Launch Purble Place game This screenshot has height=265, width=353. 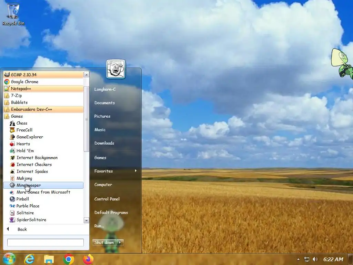43,206
